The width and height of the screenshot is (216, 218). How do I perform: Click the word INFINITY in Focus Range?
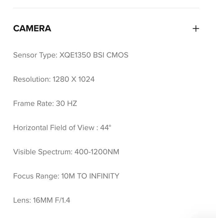point(104,176)
